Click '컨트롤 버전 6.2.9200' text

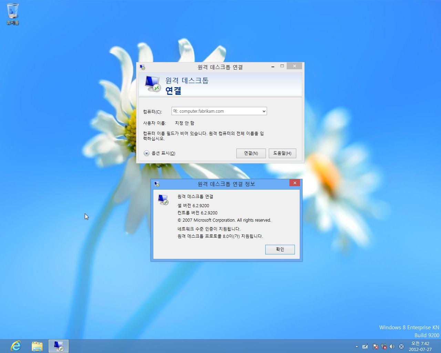197,213
